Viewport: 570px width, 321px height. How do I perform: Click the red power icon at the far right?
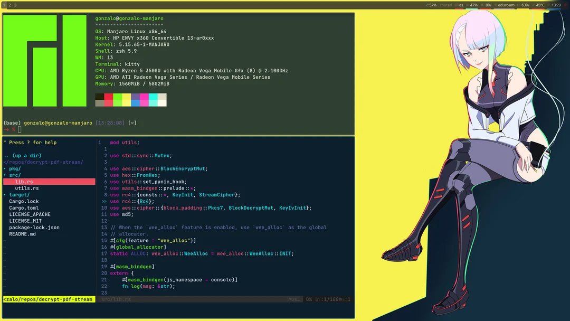[565, 4]
